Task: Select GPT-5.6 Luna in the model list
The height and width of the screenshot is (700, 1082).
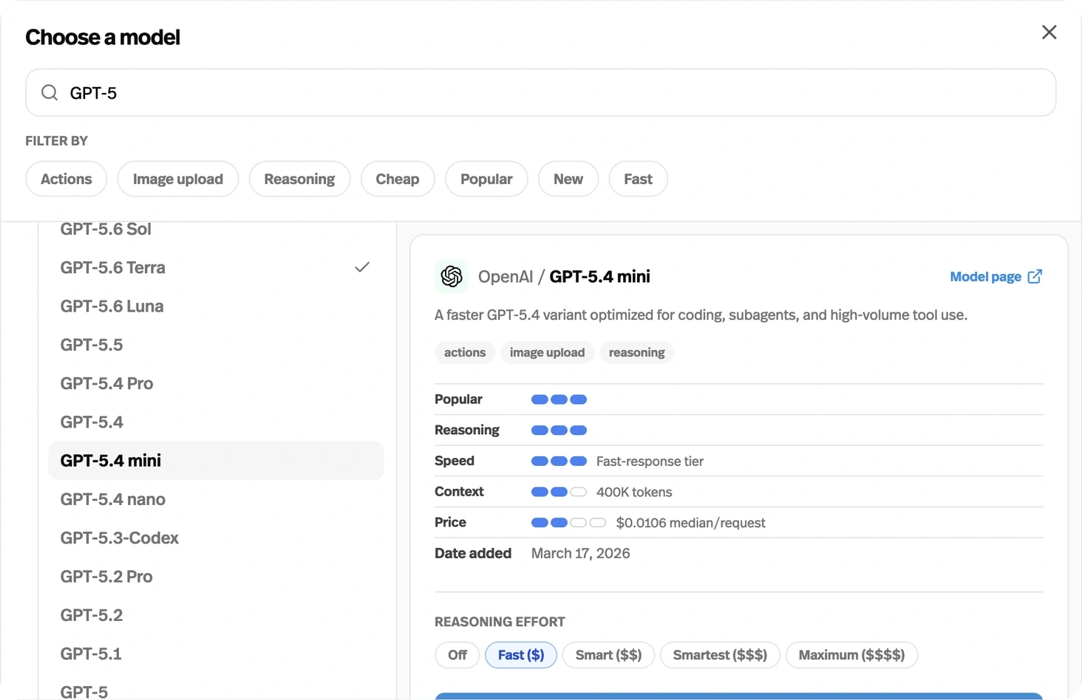Action: point(216,306)
